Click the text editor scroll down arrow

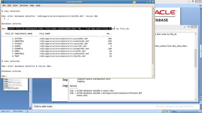[196, 99]
